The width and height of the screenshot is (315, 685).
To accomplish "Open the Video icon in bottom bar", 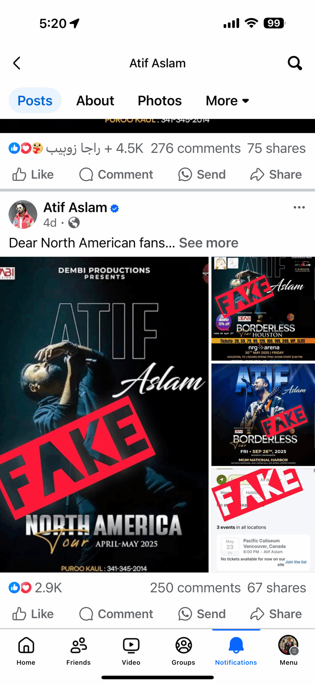I will click(x=131, y=650).
